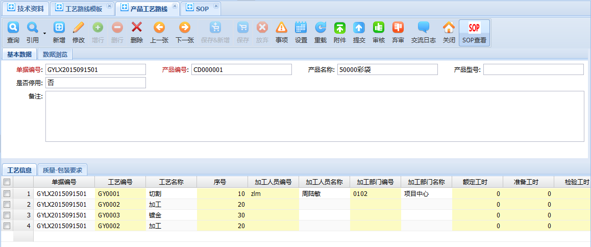Screen dimensions: 591x247
Task: Check the checkbox for row 3 镀金
Action: tap(7, 215)
